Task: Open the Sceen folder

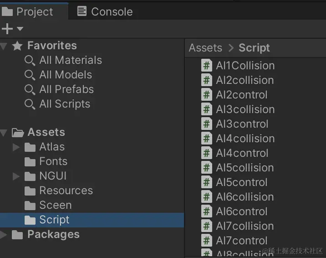Action: (x=55, y=205)
